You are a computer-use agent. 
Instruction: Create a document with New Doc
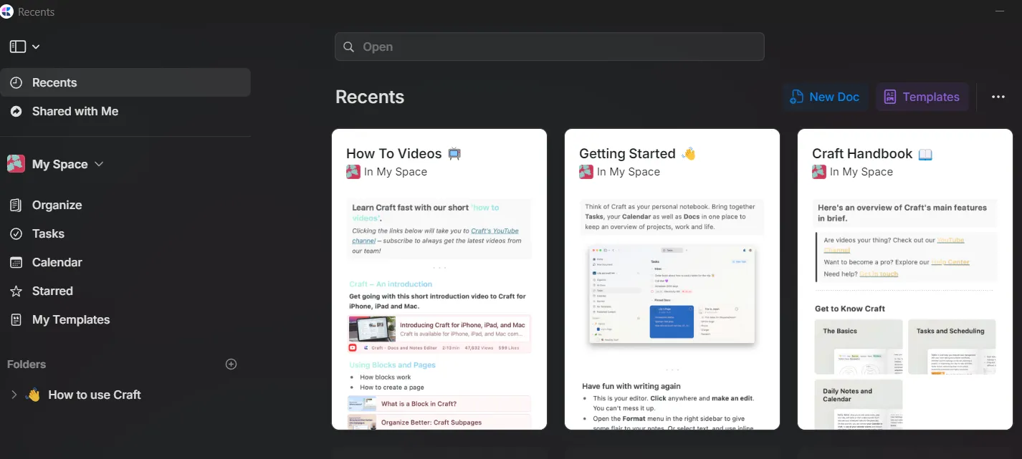(824, 97)
